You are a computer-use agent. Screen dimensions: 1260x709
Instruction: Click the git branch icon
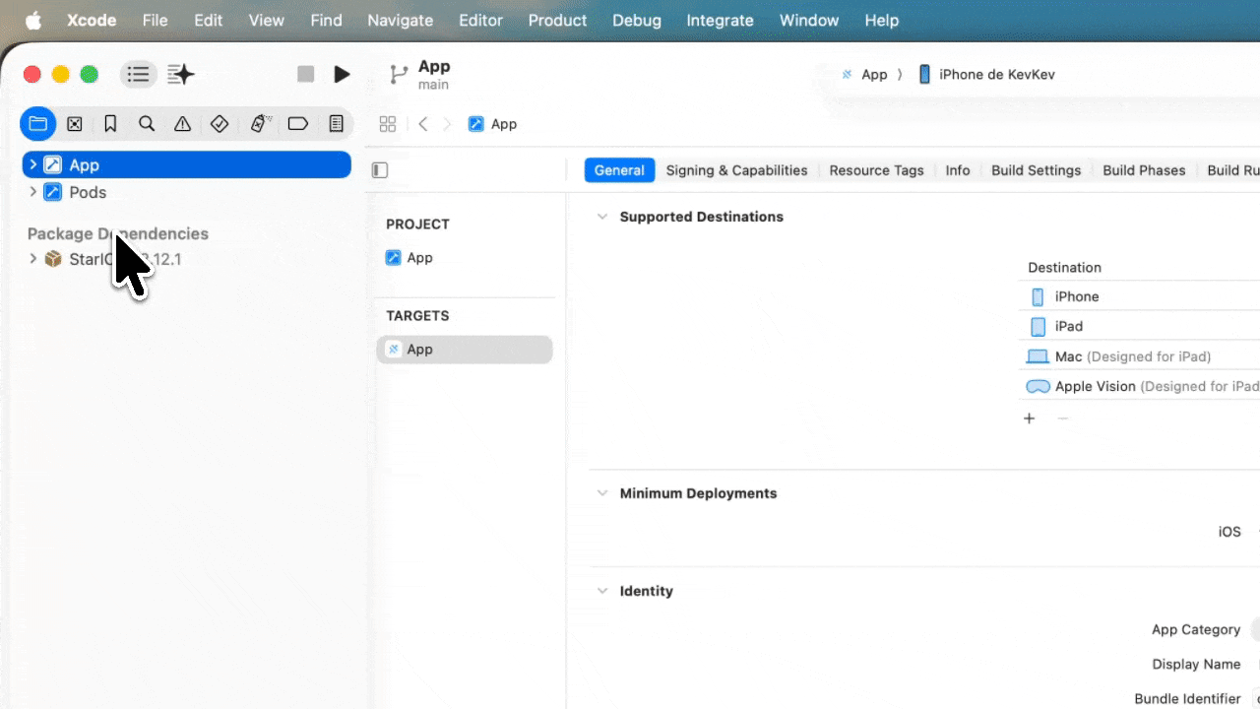coord(398,74)
